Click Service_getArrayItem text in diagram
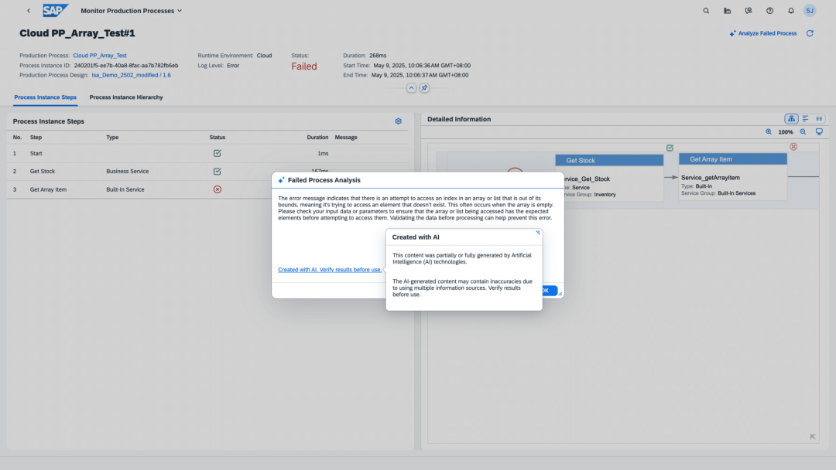 click(x=710, y=178)
